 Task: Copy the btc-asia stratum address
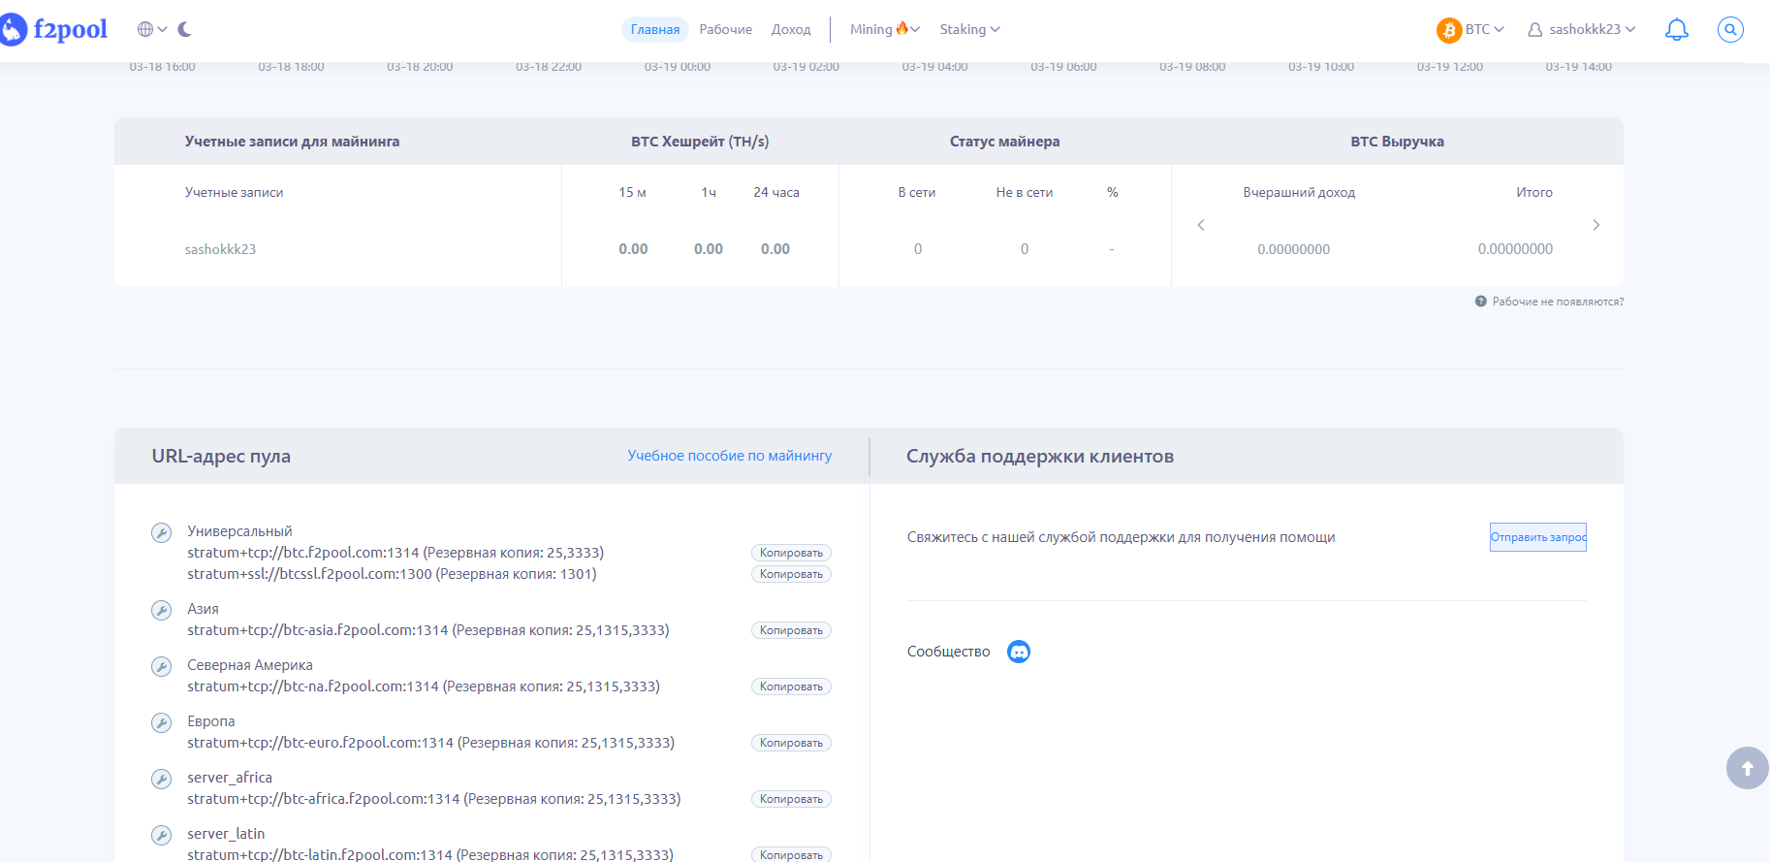tap(791, 630)
